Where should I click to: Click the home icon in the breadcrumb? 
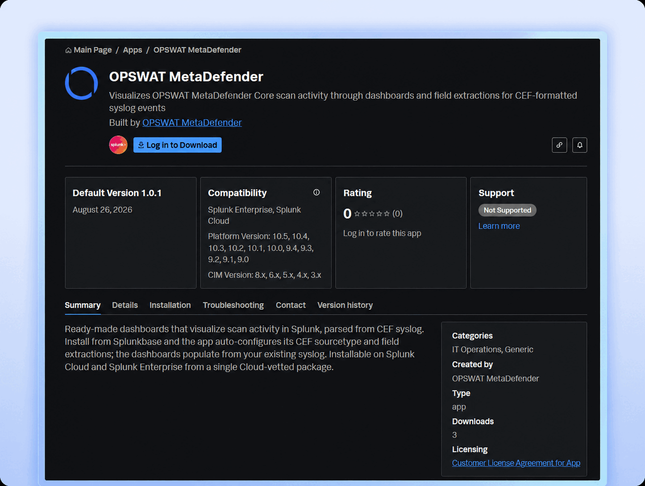click(x=68, y=50)
